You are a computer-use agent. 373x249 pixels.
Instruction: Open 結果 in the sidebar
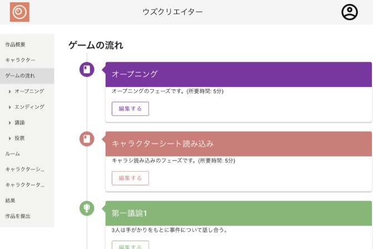(10, 200)
